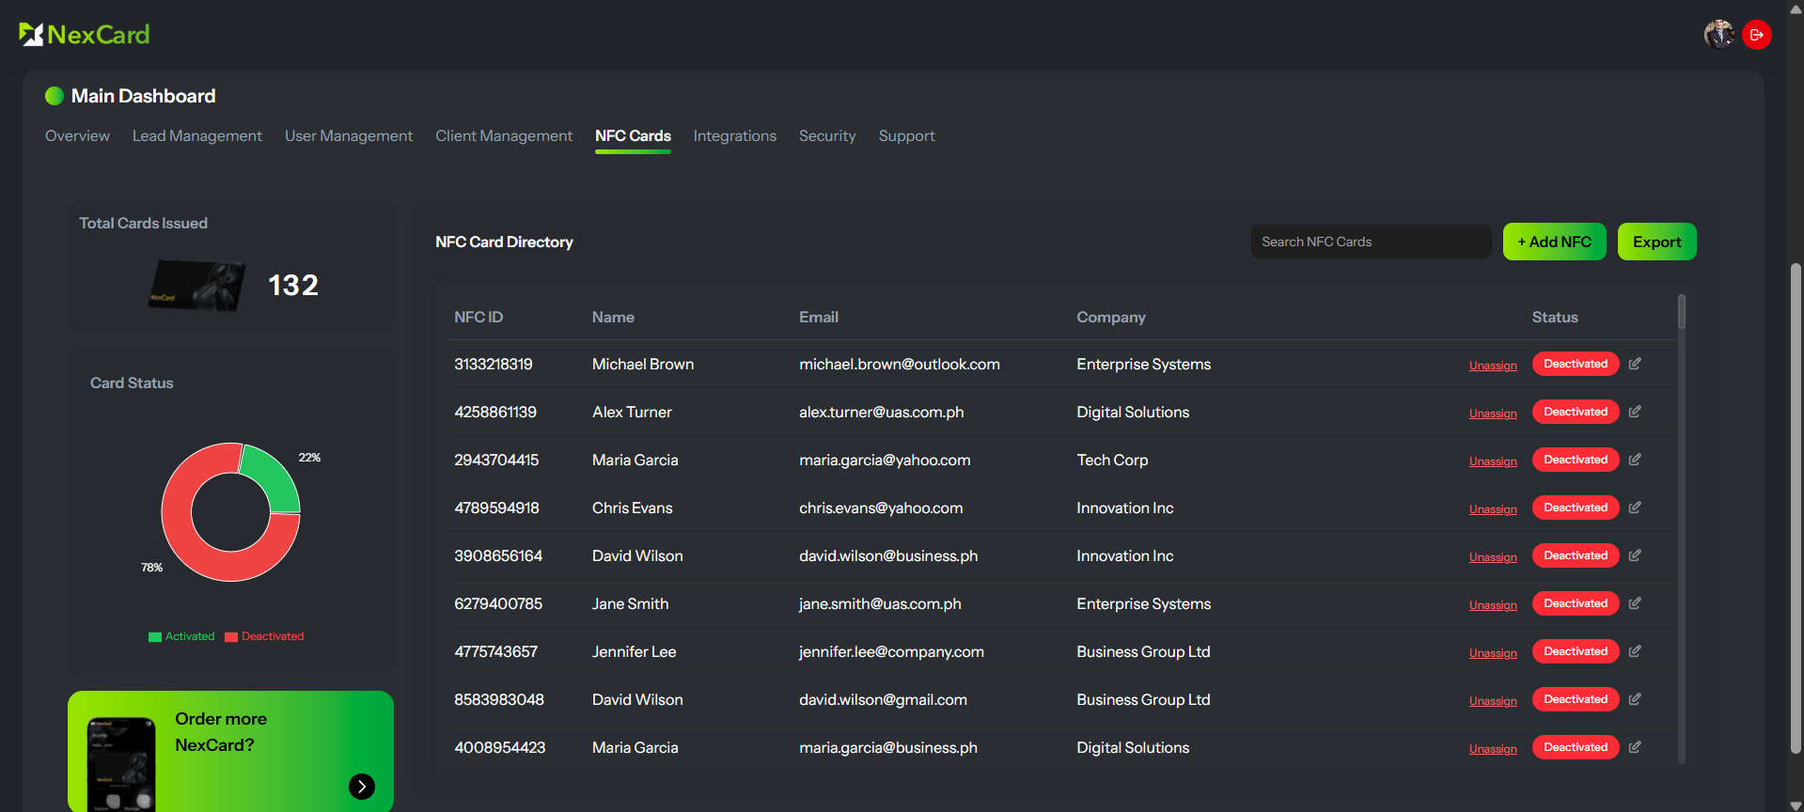The image size is (1804, 812).
Task: Open the user profile avatar
Action: pyautogui.click(x=1718, y=35)
